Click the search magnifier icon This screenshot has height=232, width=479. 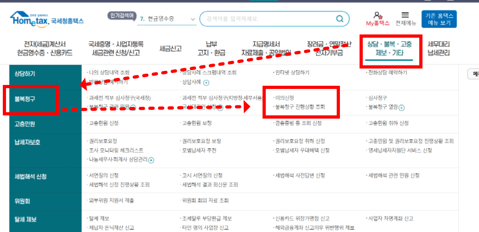click(x=340, y=18)
